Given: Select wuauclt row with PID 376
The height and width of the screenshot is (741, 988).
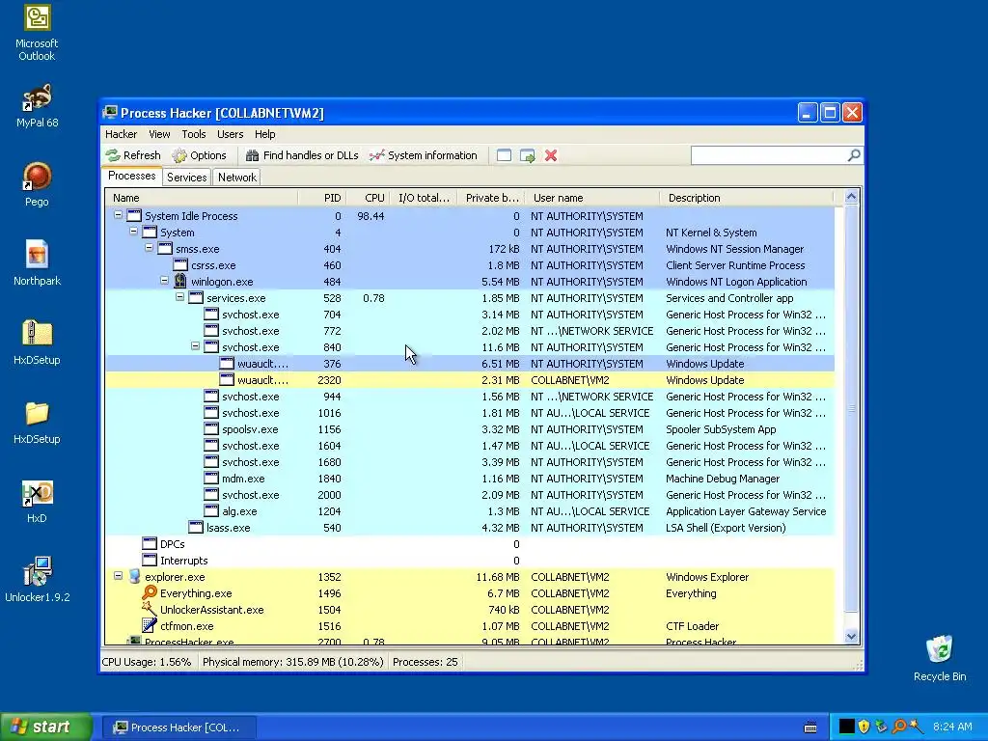Looking at the screenshot, I should pos(470,364).
